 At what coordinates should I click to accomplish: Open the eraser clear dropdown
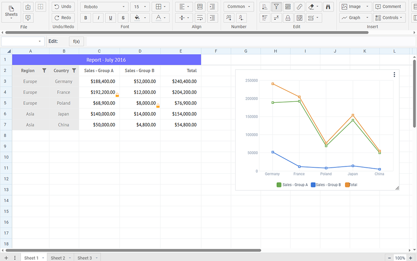click(314, 7)
